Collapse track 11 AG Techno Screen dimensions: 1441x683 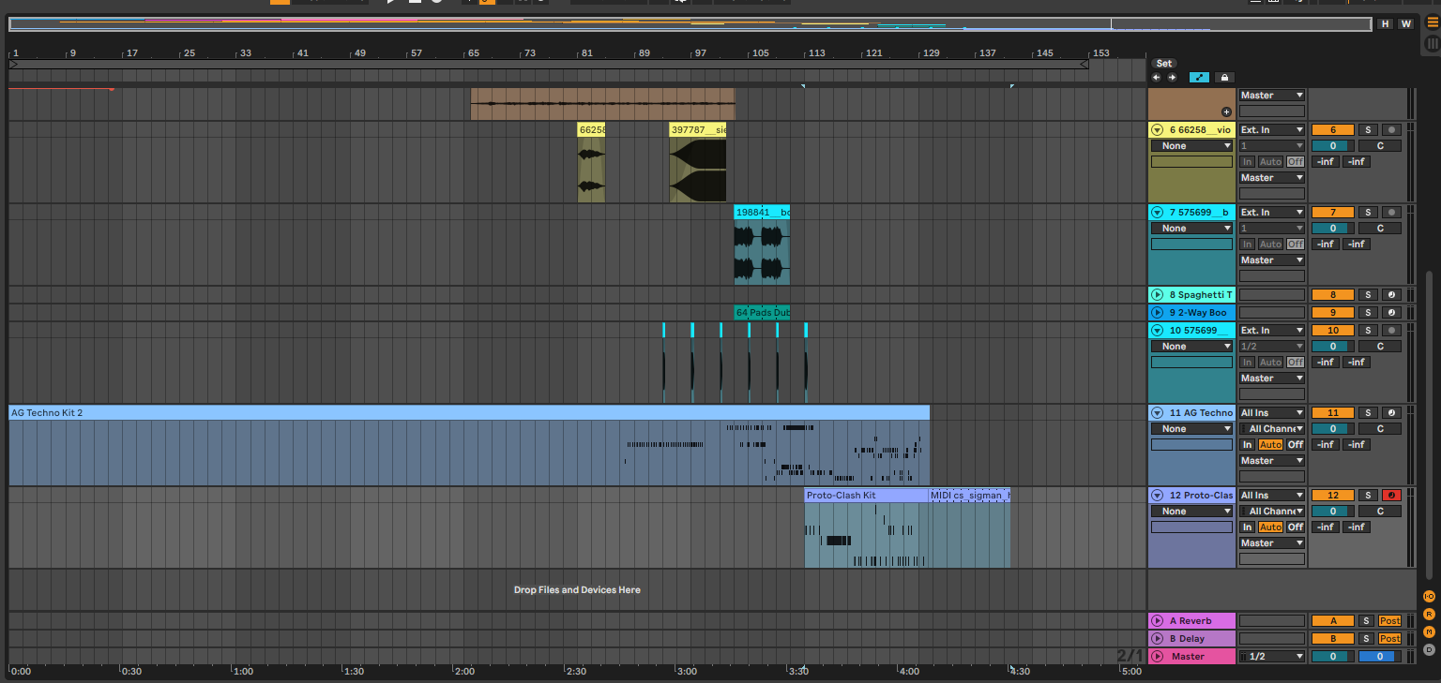1158,413
